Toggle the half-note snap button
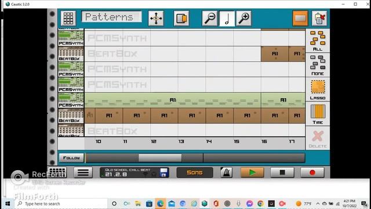The width and height of the screenshot is (371, 209). [x=227, y=19]
